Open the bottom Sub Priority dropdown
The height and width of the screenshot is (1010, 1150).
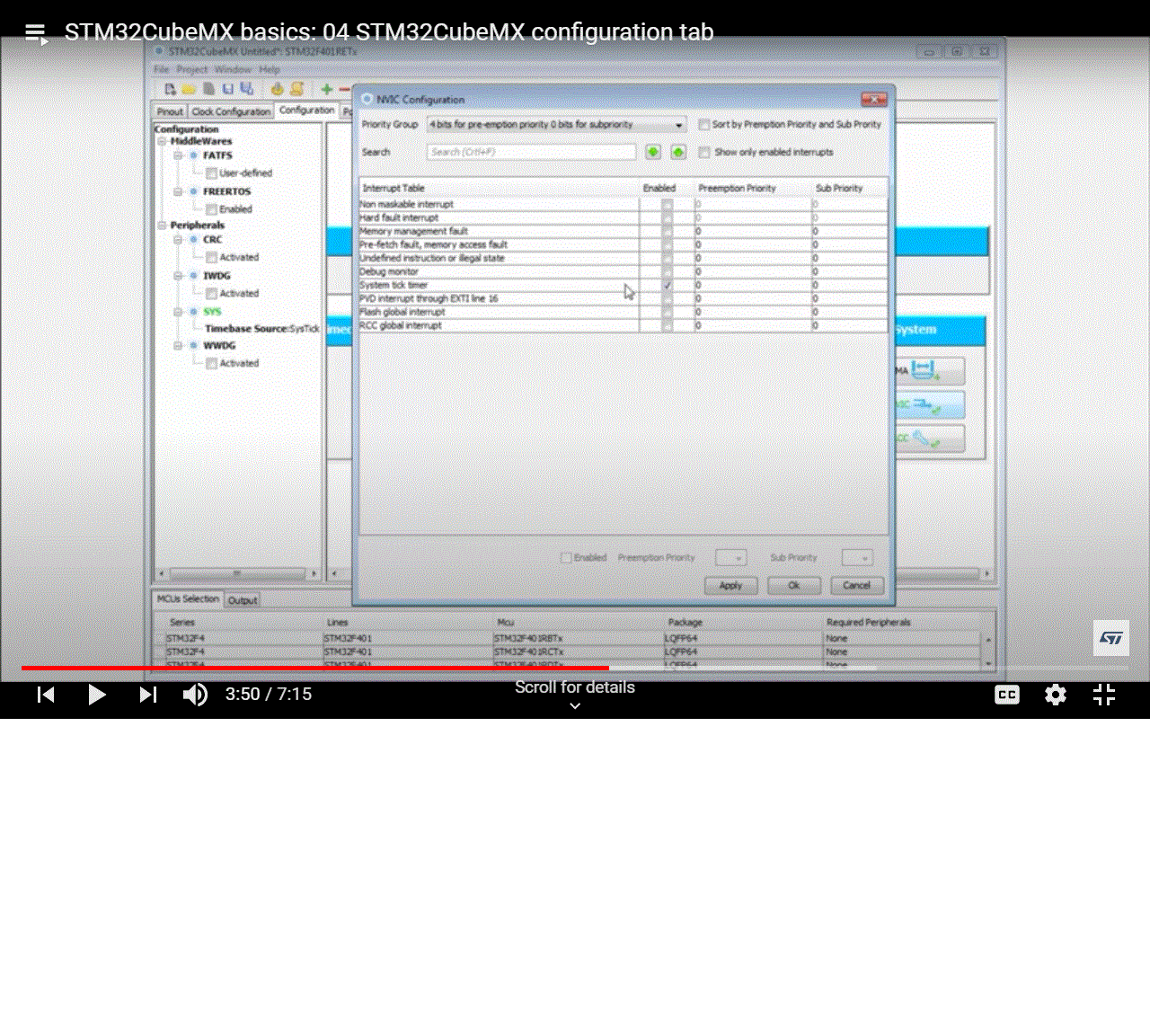[x=857, y=558]
